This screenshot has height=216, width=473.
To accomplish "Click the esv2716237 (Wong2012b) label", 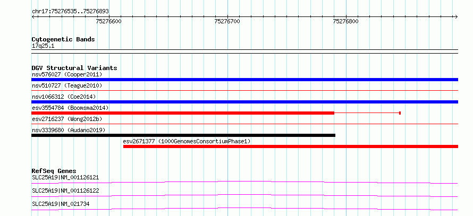I will (67, 119).
